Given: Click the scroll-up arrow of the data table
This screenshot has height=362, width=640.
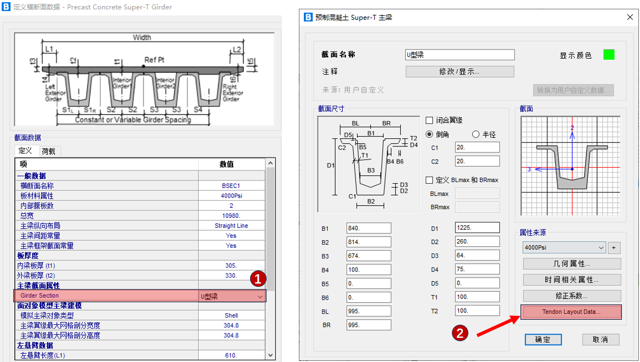Looking at the screenshot, I should pyautogui.click(x=270, y=164).
